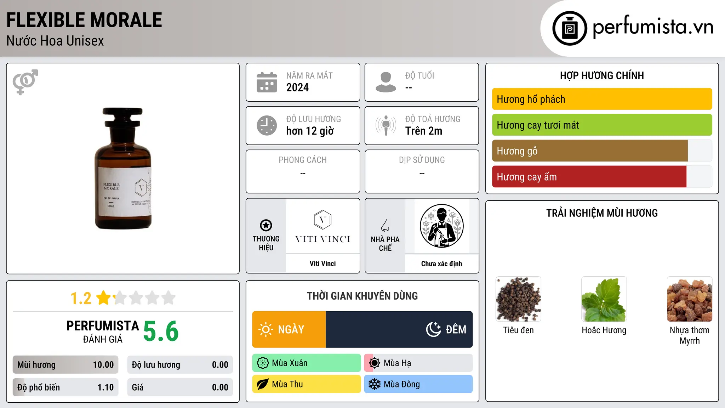The height and width of the screenshot is (408, 725).
Task: Click the nose icon above Nhà pha chế
Action: point(385,225)
